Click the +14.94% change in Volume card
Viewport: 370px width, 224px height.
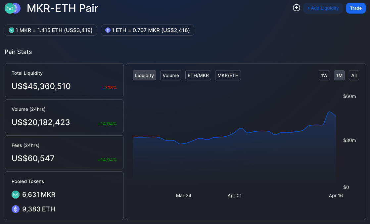[x=107, y=124]
